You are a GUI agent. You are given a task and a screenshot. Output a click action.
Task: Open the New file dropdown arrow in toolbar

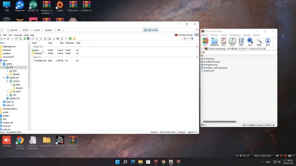4,39
